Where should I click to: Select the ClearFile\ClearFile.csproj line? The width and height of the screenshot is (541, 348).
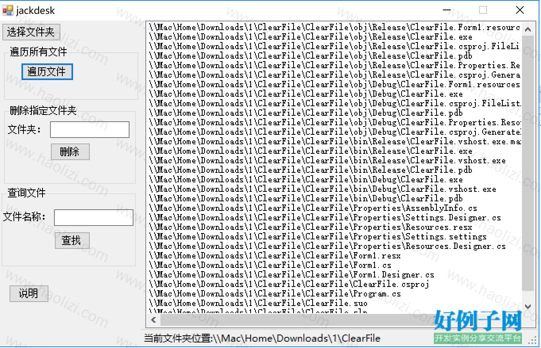(290, 284)
